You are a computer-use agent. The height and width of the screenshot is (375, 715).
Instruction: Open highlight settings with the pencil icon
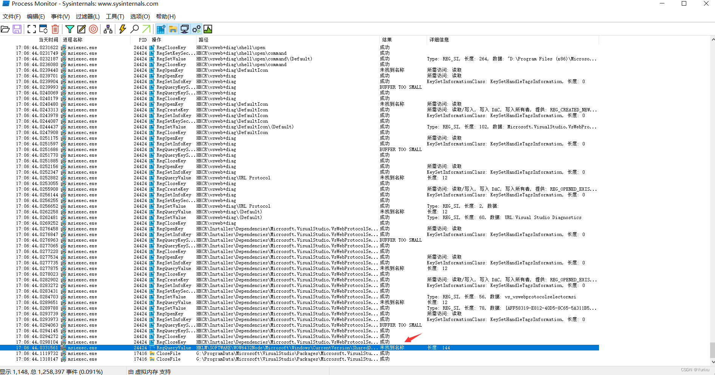pyautogui.click(x=82, y=29)
